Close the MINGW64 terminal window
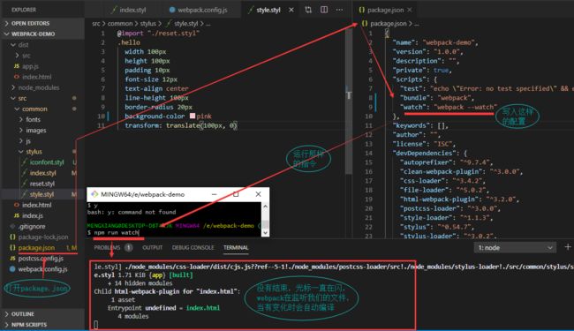Image resolution: width=574 pixels, height=331 pixels. [x=258, y=194]
